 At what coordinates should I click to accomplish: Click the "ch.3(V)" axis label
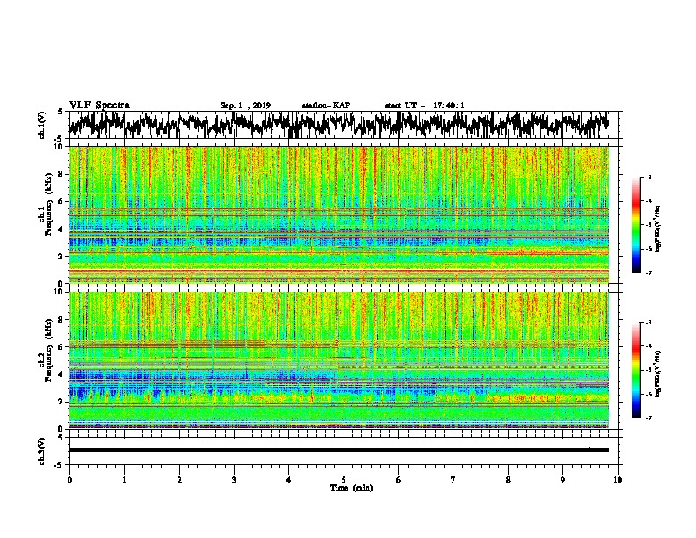tap(42, 451)
